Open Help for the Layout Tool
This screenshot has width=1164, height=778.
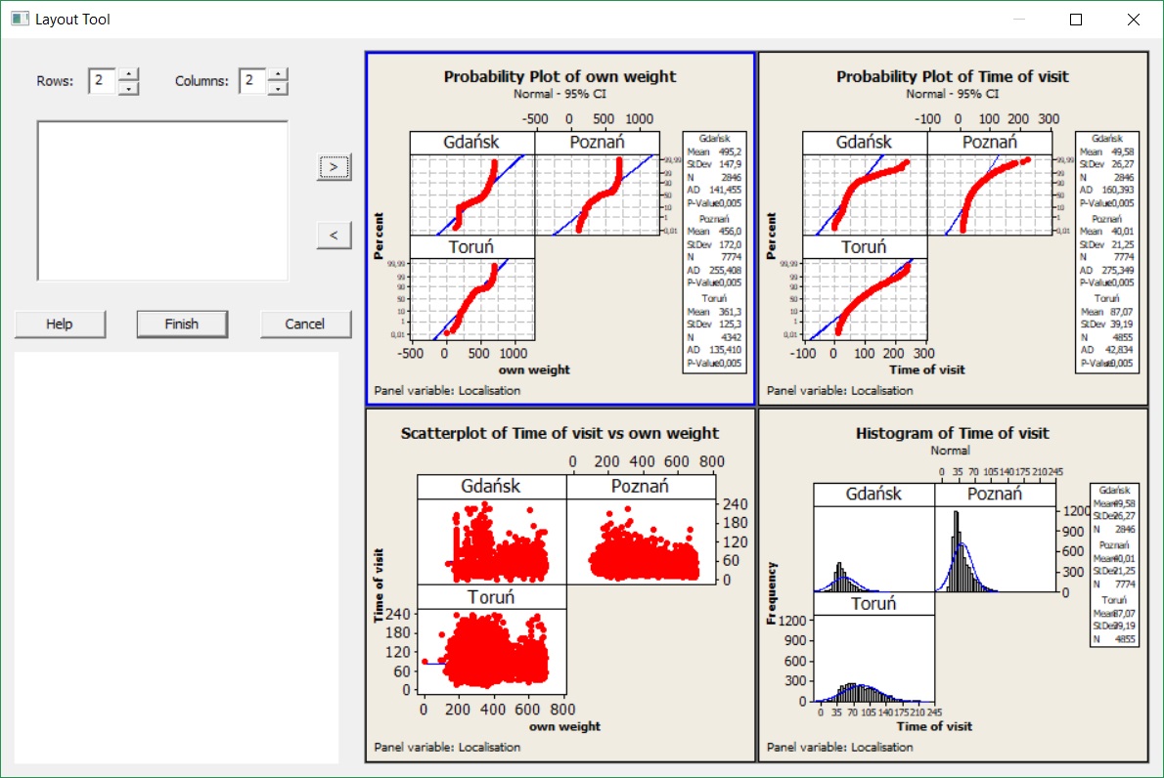60,324
